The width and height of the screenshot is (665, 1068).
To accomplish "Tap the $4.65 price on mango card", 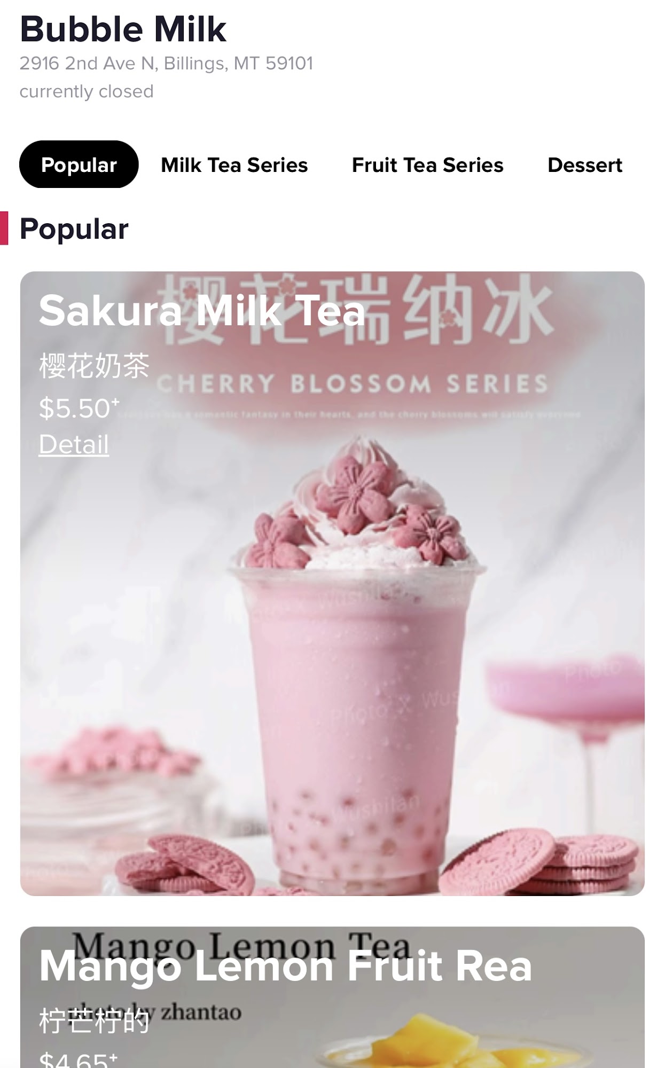I will [79, 1059].
